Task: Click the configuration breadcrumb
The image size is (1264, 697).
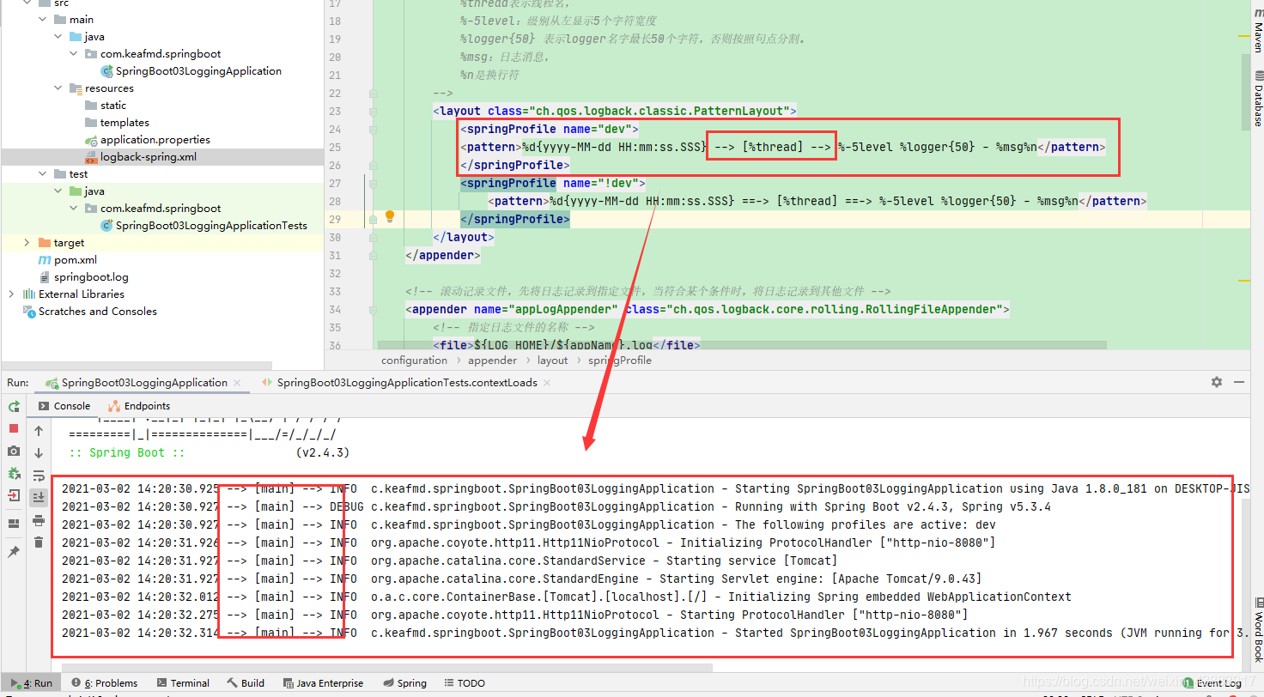Action: click(x=414, y=361)
